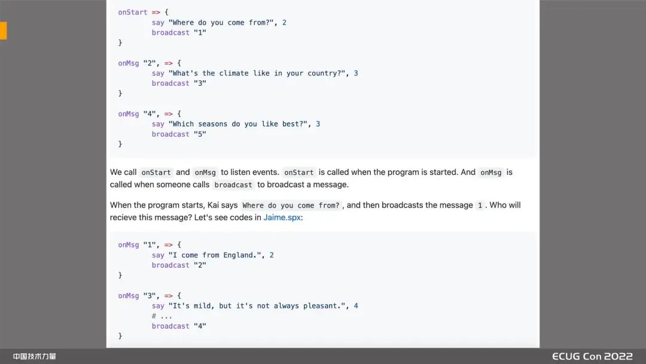Image resolution: width=646 pixels, height=364 pixels.
Task: Select the broadcast "3" code line
Action: pyautogui.click(x=179, y=83)
